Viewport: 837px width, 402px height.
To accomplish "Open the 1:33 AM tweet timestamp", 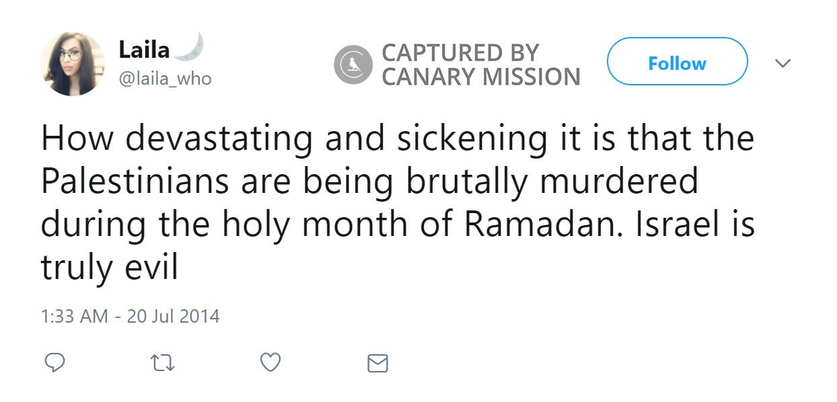I will pos(74,316).
